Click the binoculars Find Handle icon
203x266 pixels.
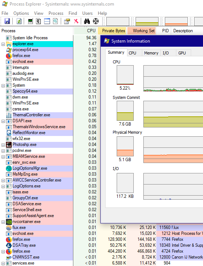87,21
